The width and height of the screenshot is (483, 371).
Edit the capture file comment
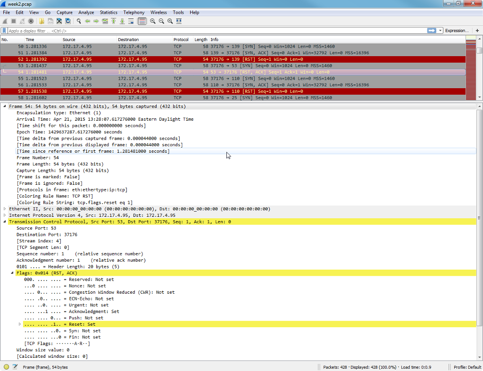15,366
